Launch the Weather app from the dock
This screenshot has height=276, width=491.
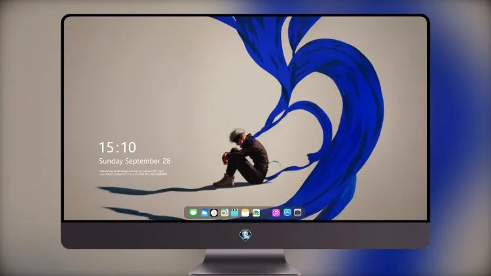pos(204,213)
